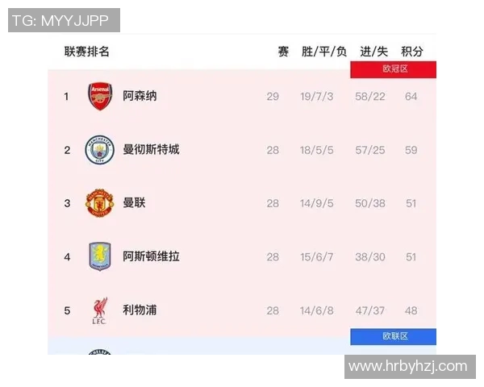
Task: Open the 曼联 team name
Action: pyautogui.click(x=134, y=203)
